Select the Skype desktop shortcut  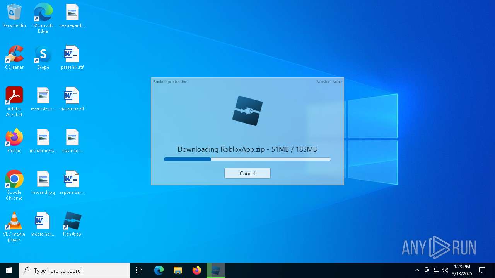(43, 58)
